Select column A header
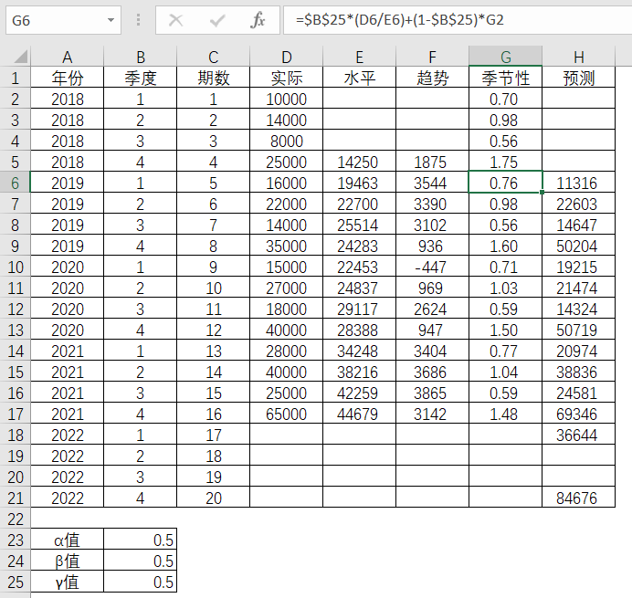This screenshot has height=598, width=632. tap(67, 58)
